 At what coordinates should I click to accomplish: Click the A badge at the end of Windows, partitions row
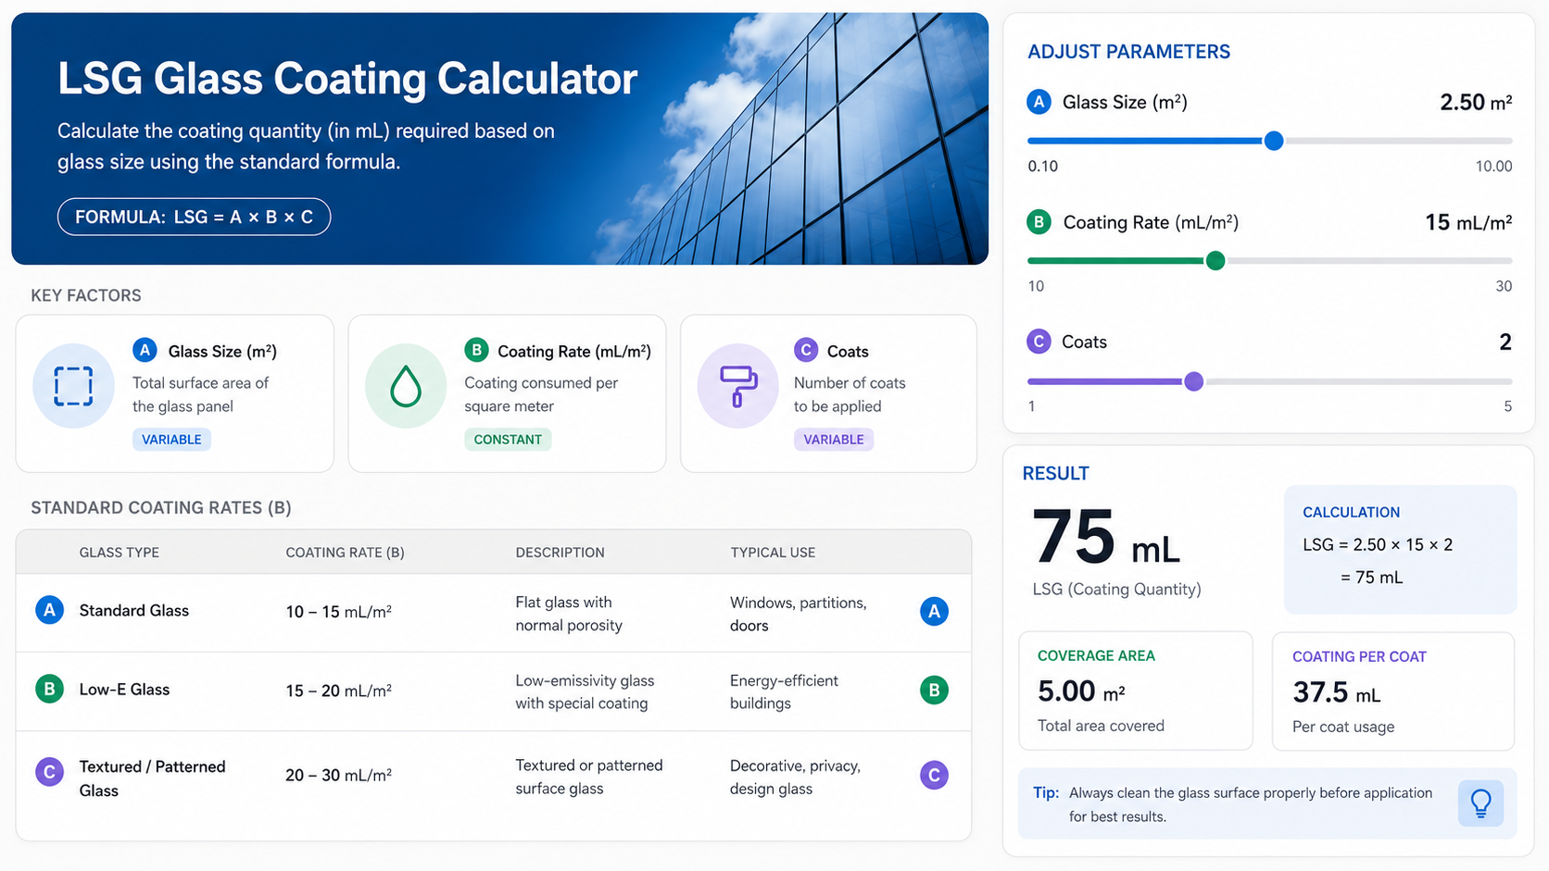934,611
